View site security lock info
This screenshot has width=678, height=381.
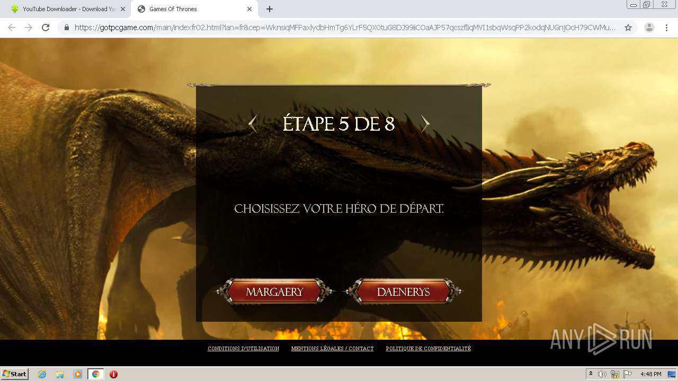click(x=67, y=28)
